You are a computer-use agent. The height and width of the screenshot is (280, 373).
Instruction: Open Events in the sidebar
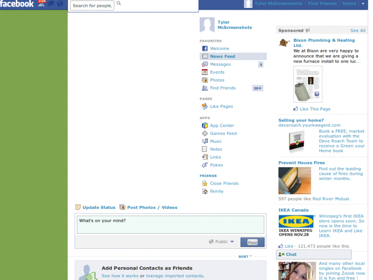coord(217,72)
